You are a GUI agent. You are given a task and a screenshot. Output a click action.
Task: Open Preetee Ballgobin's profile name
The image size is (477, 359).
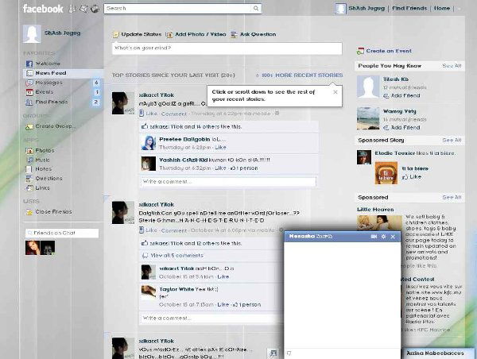(184, 139)
